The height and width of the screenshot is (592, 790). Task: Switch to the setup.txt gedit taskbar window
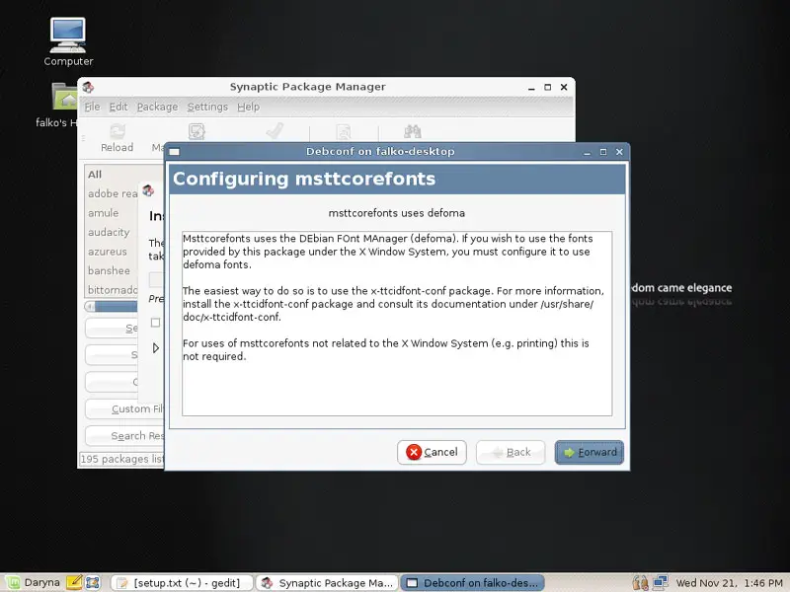[181, 583]
